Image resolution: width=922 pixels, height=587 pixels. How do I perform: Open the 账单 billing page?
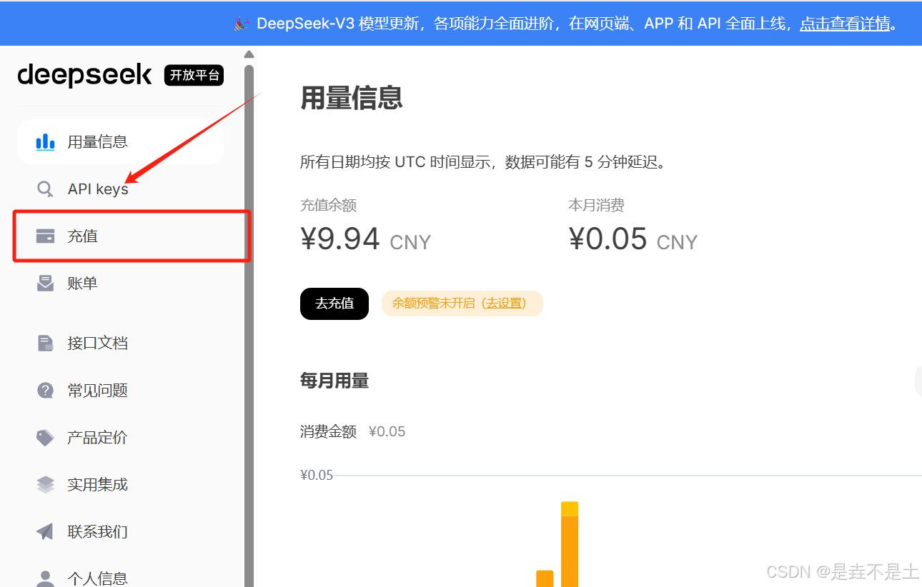pos(120,284)
